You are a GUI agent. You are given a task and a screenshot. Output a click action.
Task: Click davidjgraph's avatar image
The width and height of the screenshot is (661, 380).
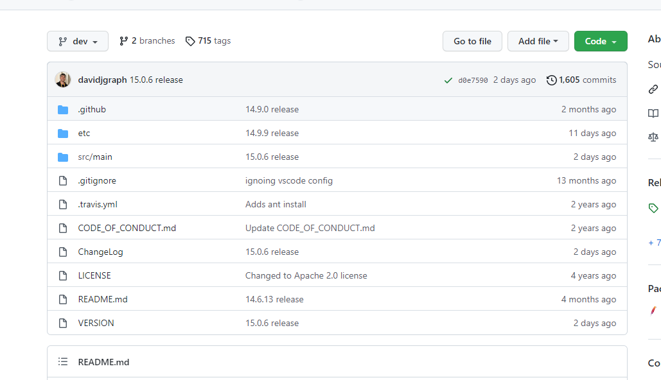[x=63, y=80]
